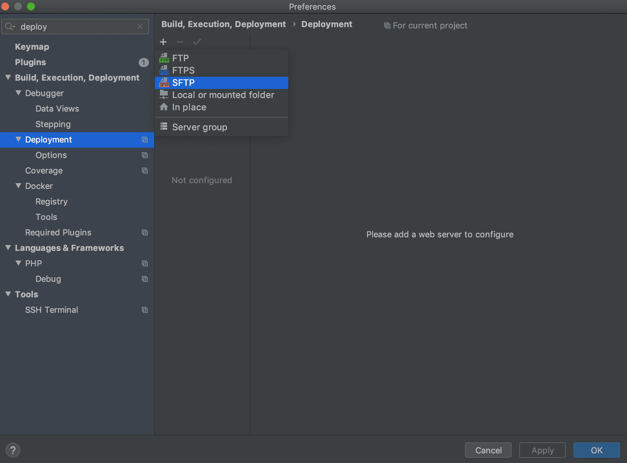Click the FTPS deployment type icon
627x463 pixels.
(164, 70)
